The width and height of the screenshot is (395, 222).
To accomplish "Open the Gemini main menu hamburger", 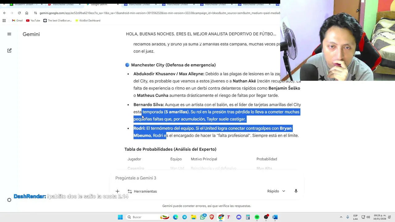I will [9, 34].
